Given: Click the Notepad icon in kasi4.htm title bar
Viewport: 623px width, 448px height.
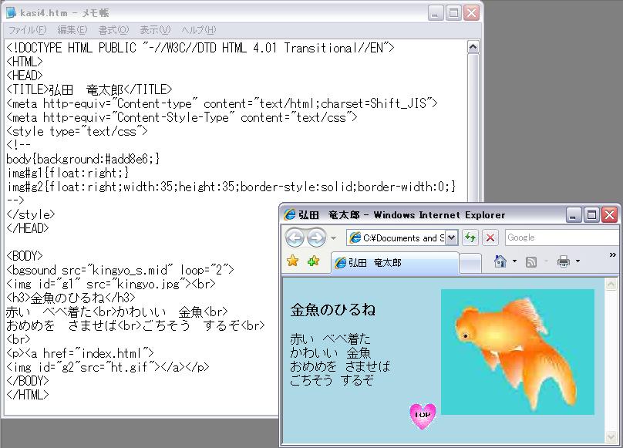Looking at the screenshot, I should click(11, 12).
